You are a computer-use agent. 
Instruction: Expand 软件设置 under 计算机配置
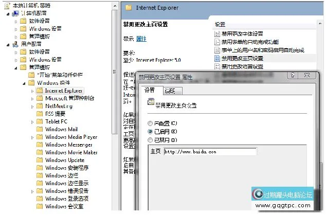16,22
